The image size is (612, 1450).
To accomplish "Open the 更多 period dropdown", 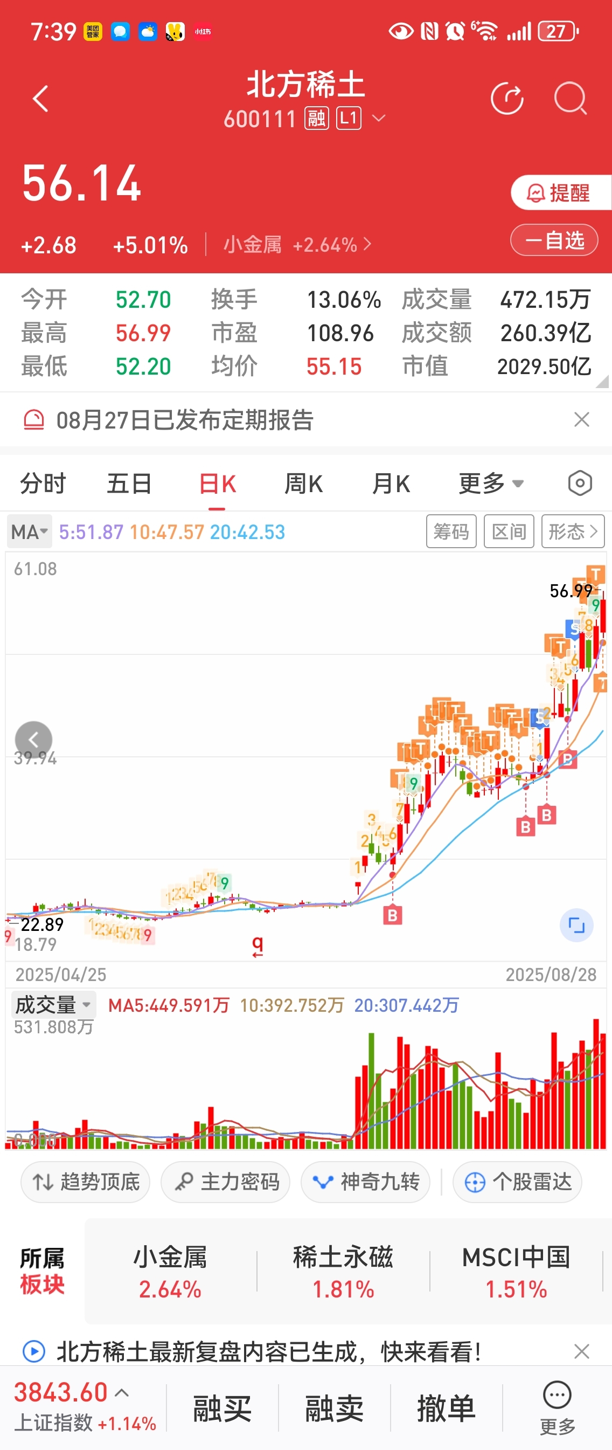I will pyautogui.click(x=491, y=484).
